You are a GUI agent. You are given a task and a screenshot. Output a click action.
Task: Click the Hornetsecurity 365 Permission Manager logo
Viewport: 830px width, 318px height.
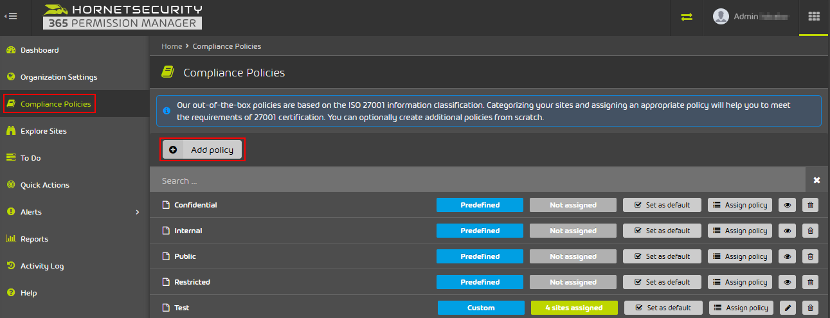click(x=123, y=17)
